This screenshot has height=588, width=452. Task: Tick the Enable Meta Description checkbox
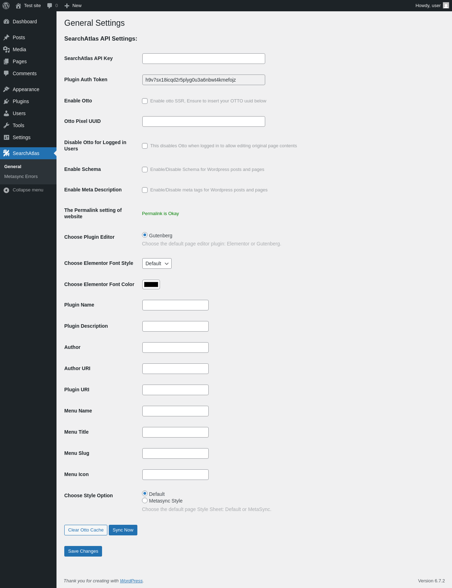(145, 190)
